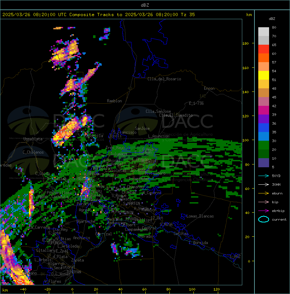The width and height of the screenshot is (290, 294).
Task: Click the white 30HM arrow legend icon
Action: tap(264, 184)
